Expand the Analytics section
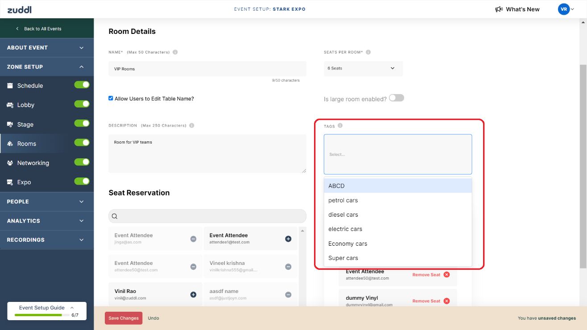The image size is (587, 330). point(47,221)
